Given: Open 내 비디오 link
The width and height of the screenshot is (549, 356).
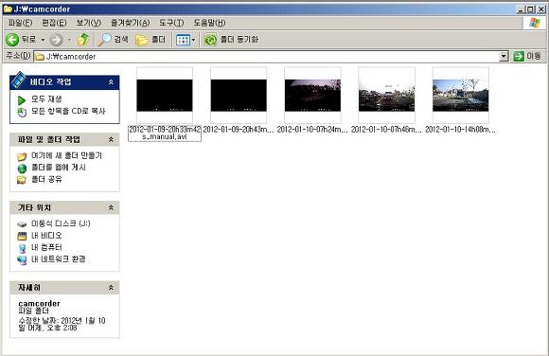Looking at the screenshot, I should (46, 236).
